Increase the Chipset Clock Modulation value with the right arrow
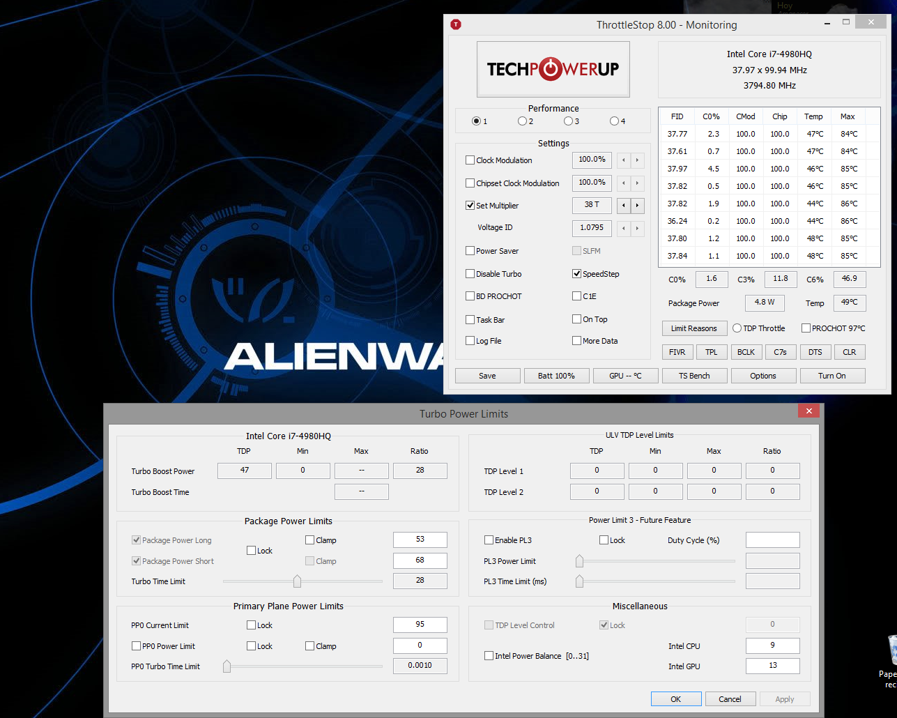897x718 pixels. [x=637, y=183]
